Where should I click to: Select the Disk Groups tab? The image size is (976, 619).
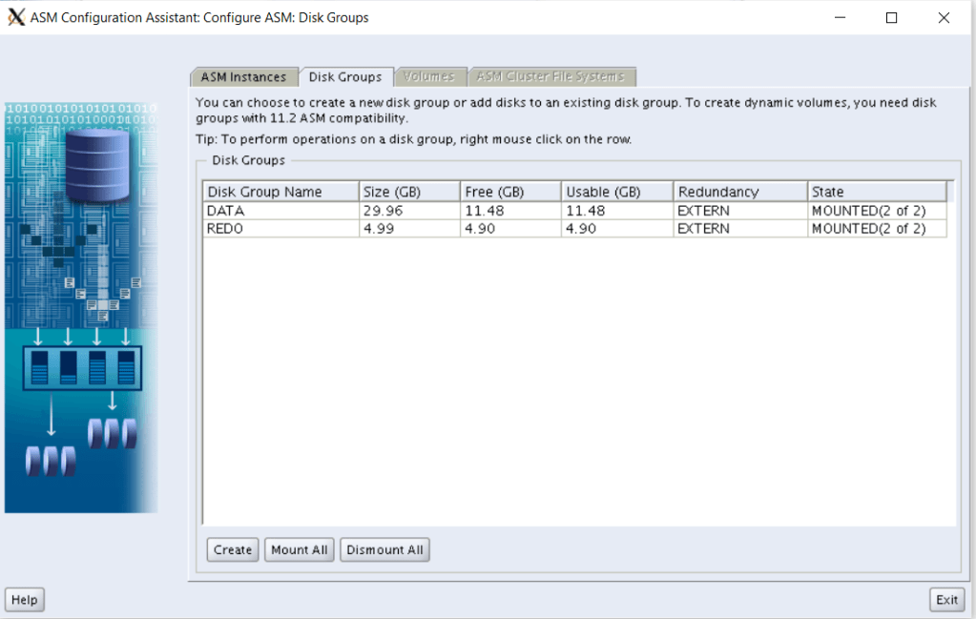(x=345, y=77)
